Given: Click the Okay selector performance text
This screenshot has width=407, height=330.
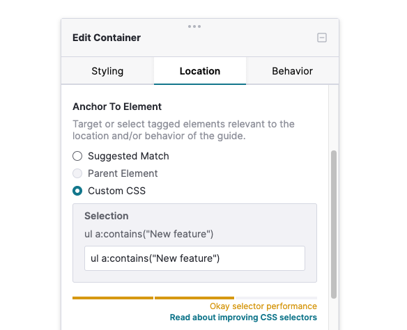Looking at the screenshot, I should 263,306.
